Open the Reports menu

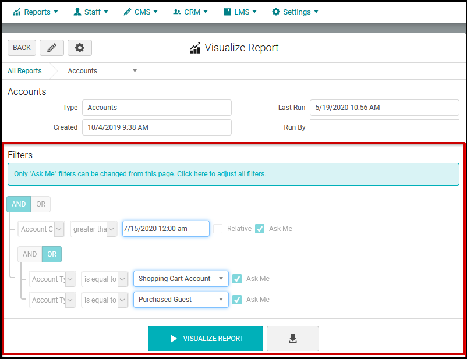(x=36, y=12)
